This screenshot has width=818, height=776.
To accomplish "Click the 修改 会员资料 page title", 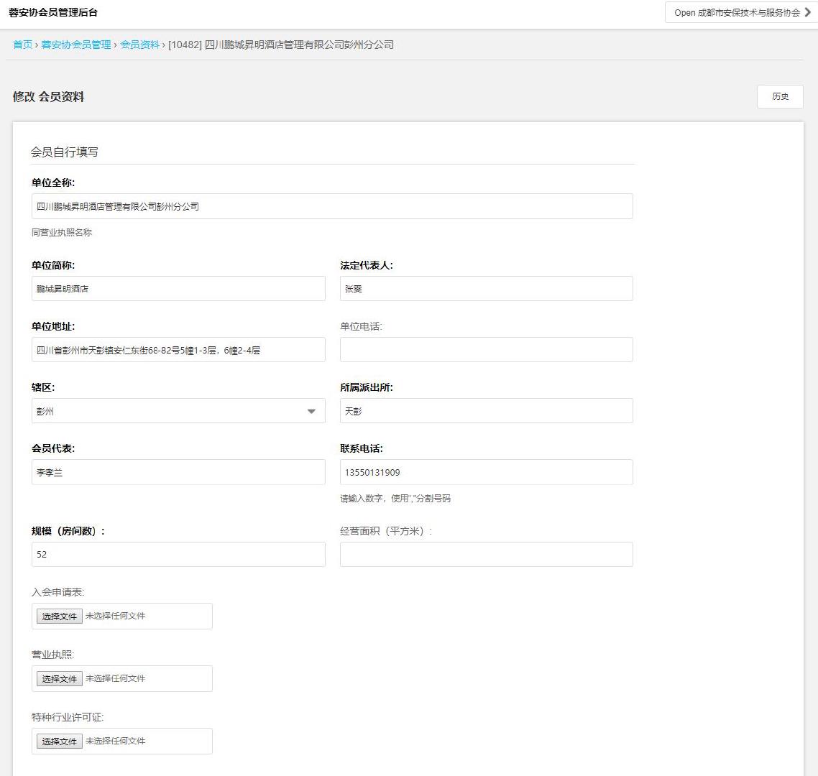I will (48, 96).
